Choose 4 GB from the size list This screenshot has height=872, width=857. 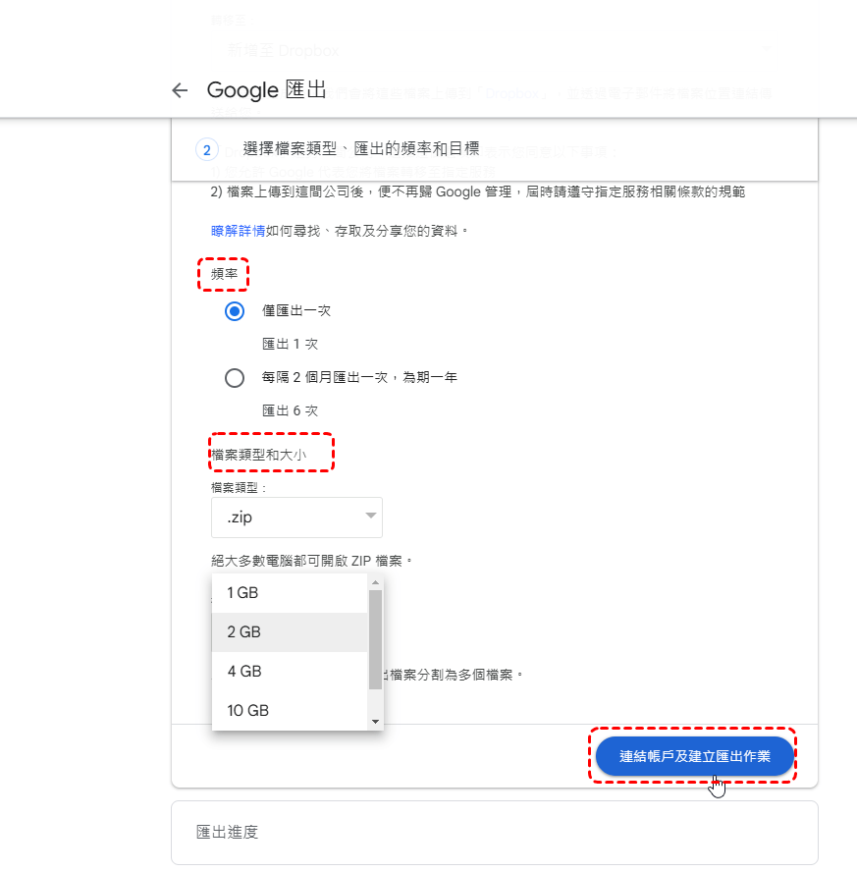[290, 672]
